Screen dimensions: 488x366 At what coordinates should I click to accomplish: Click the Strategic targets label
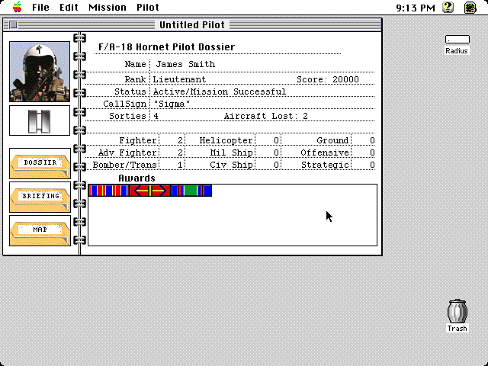tap(325, 165)
